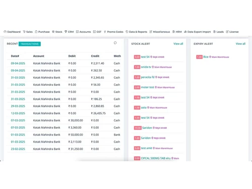The height and width of the screenshot is (189, 252).
Task: Open the transaction crediting ₹ 262.50
Action: pos(18,71)
